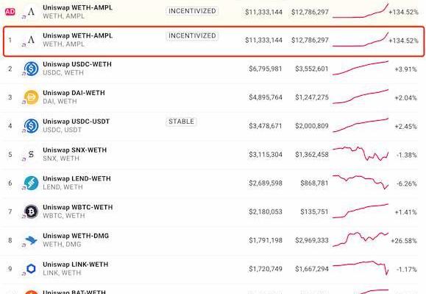This screenshot has width=426, height=294.
Task: Click the AMPL token icon in row 1
Action: (31, 40)
